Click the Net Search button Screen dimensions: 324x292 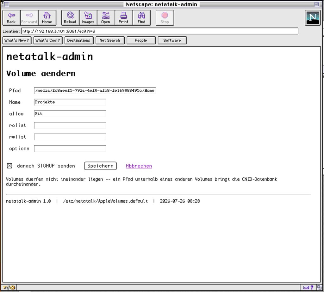tap(110, 40)
